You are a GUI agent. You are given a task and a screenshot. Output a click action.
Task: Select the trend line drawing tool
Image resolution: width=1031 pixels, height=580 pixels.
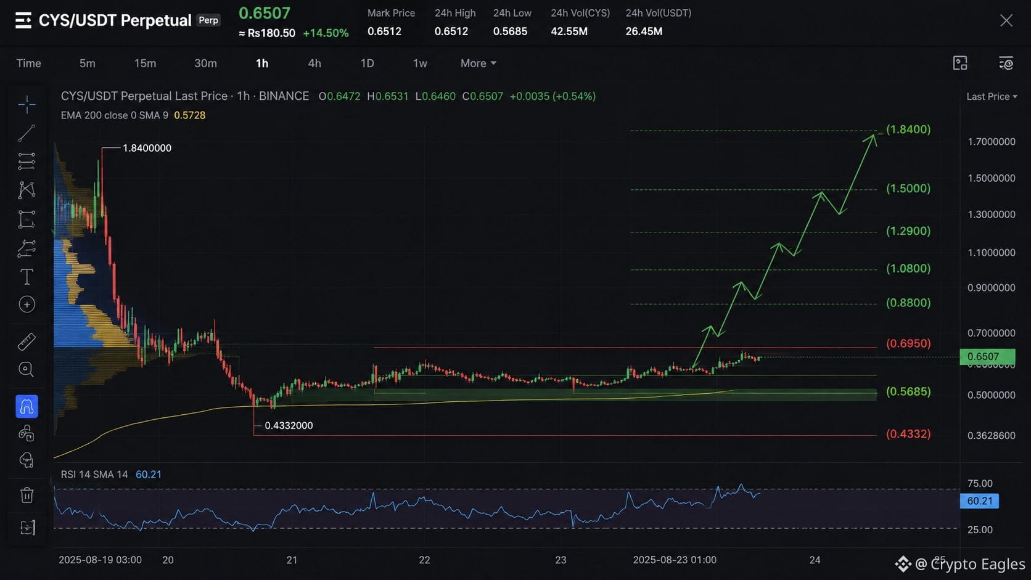[27, 133]
